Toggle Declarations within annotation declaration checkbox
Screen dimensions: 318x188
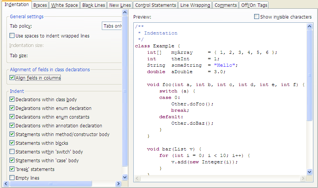[12, 125]
